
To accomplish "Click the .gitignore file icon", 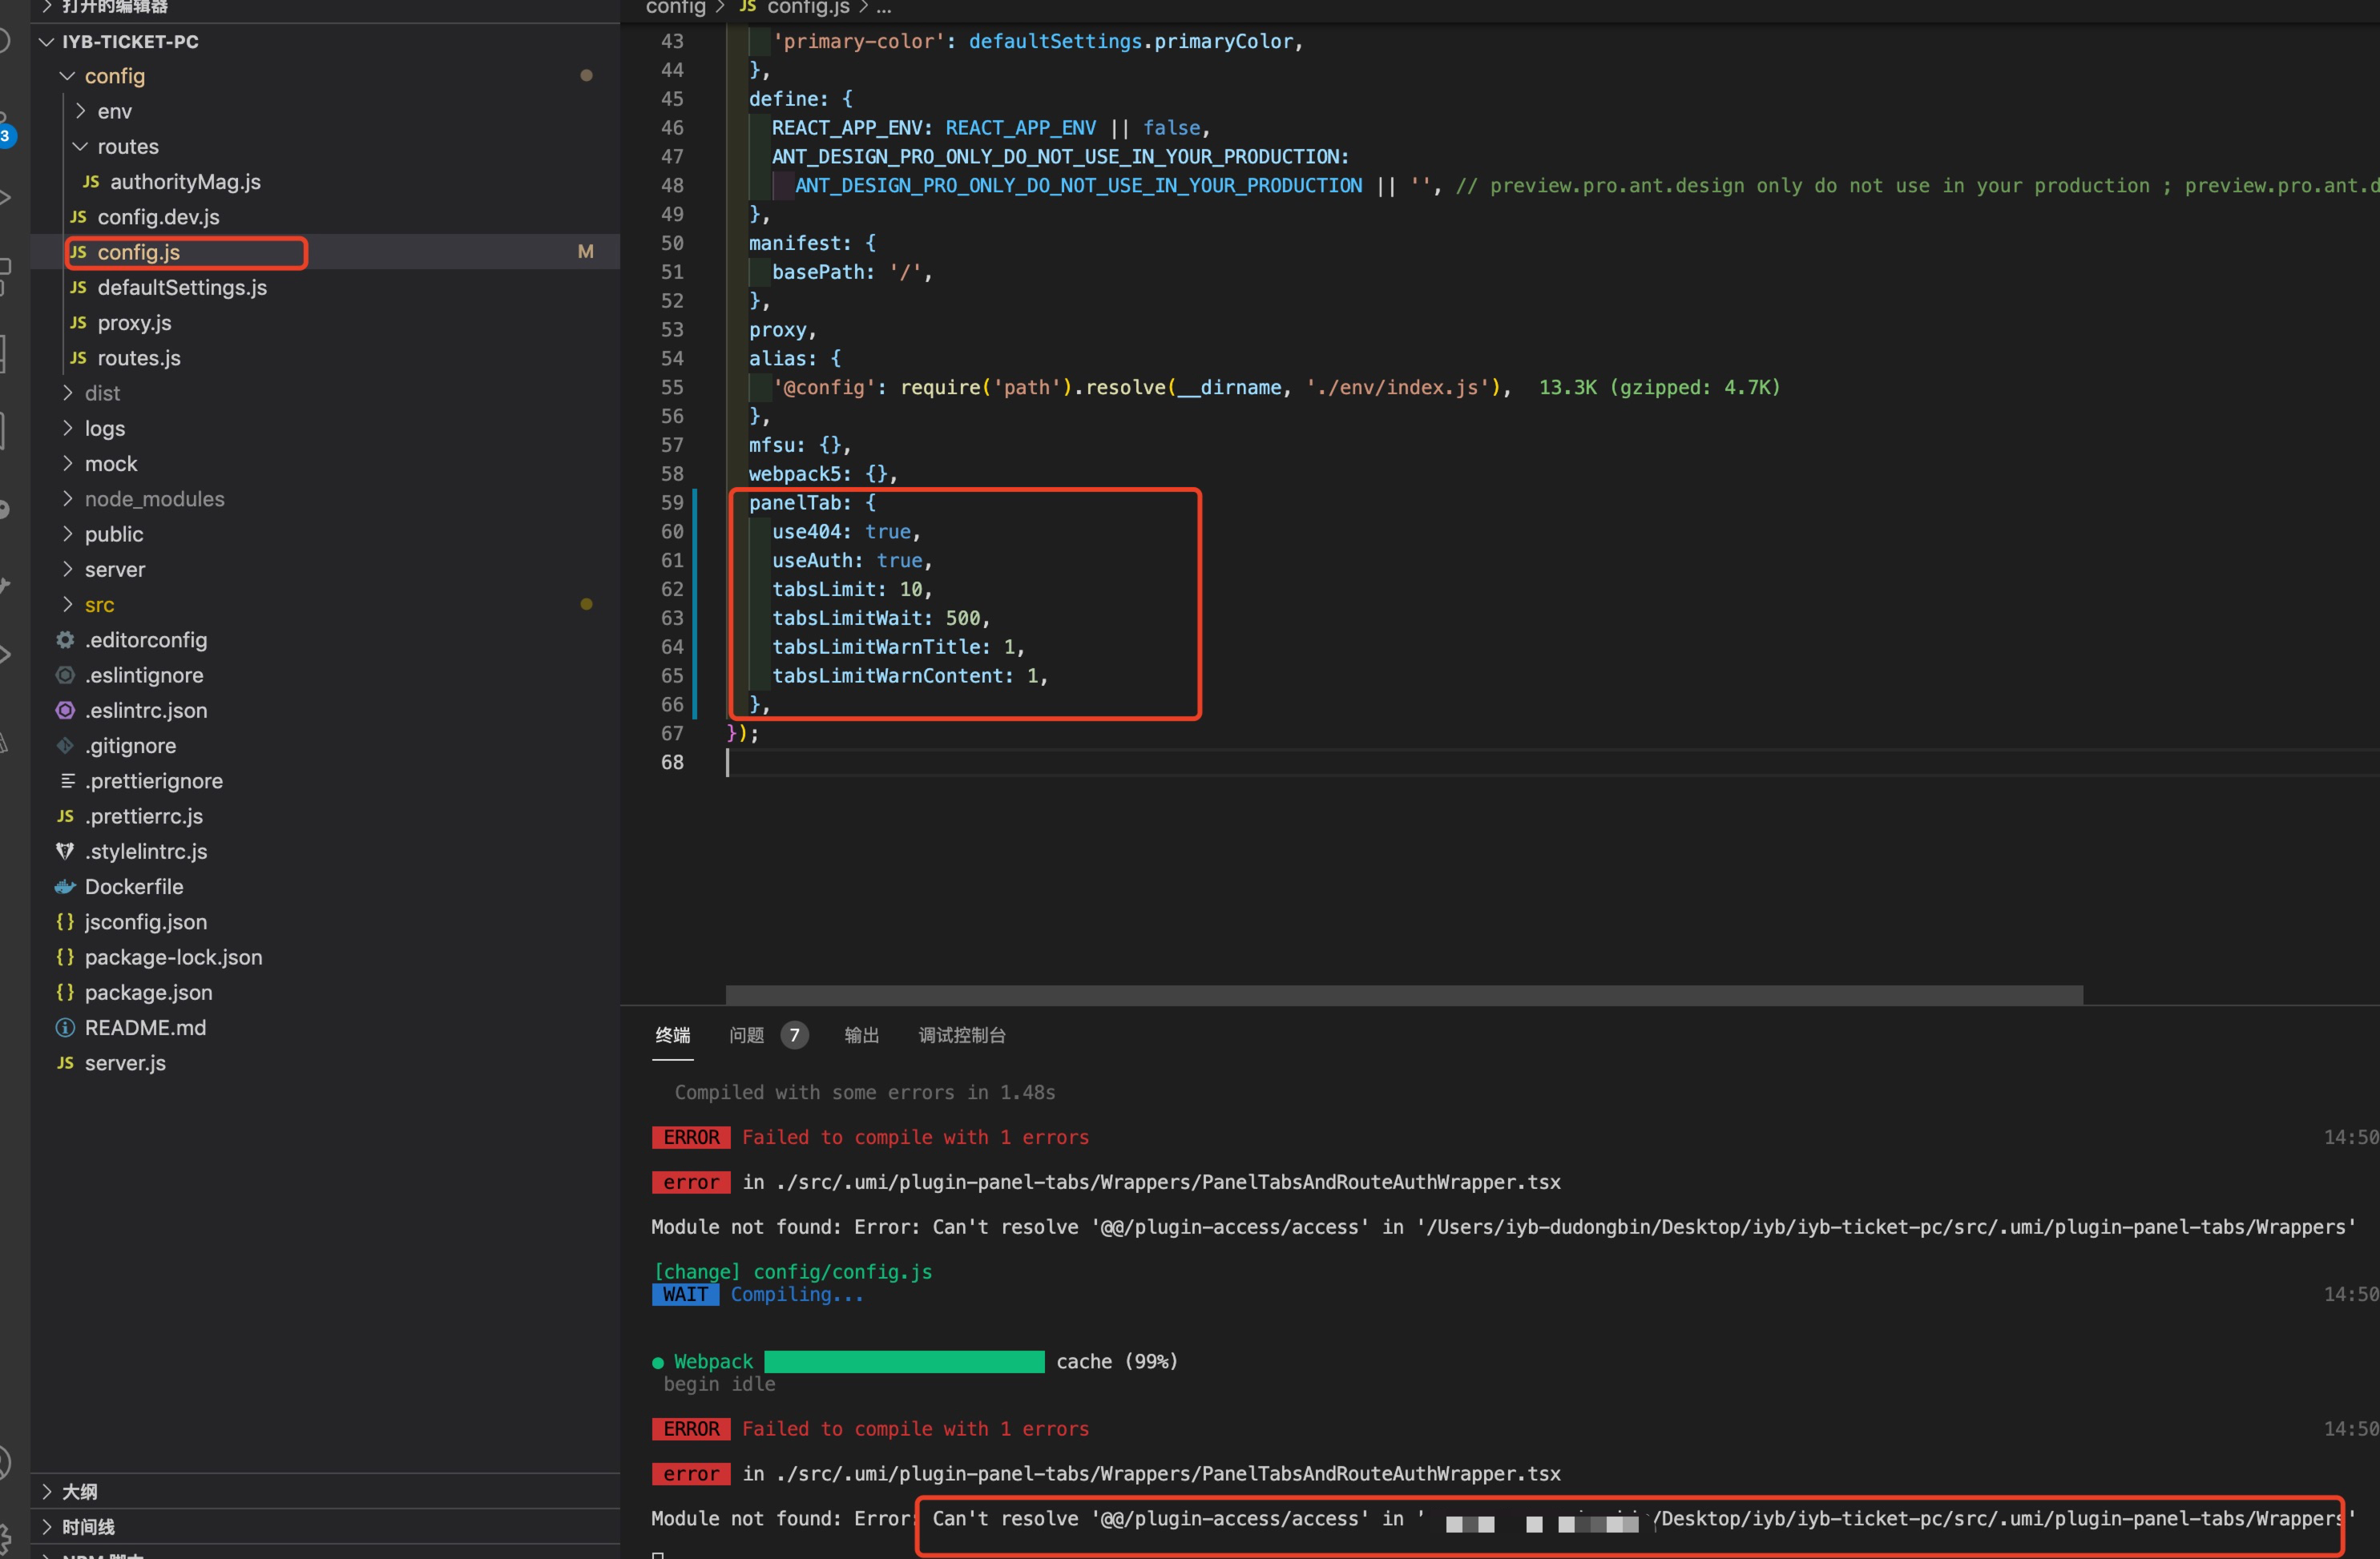I will [64, 745].
